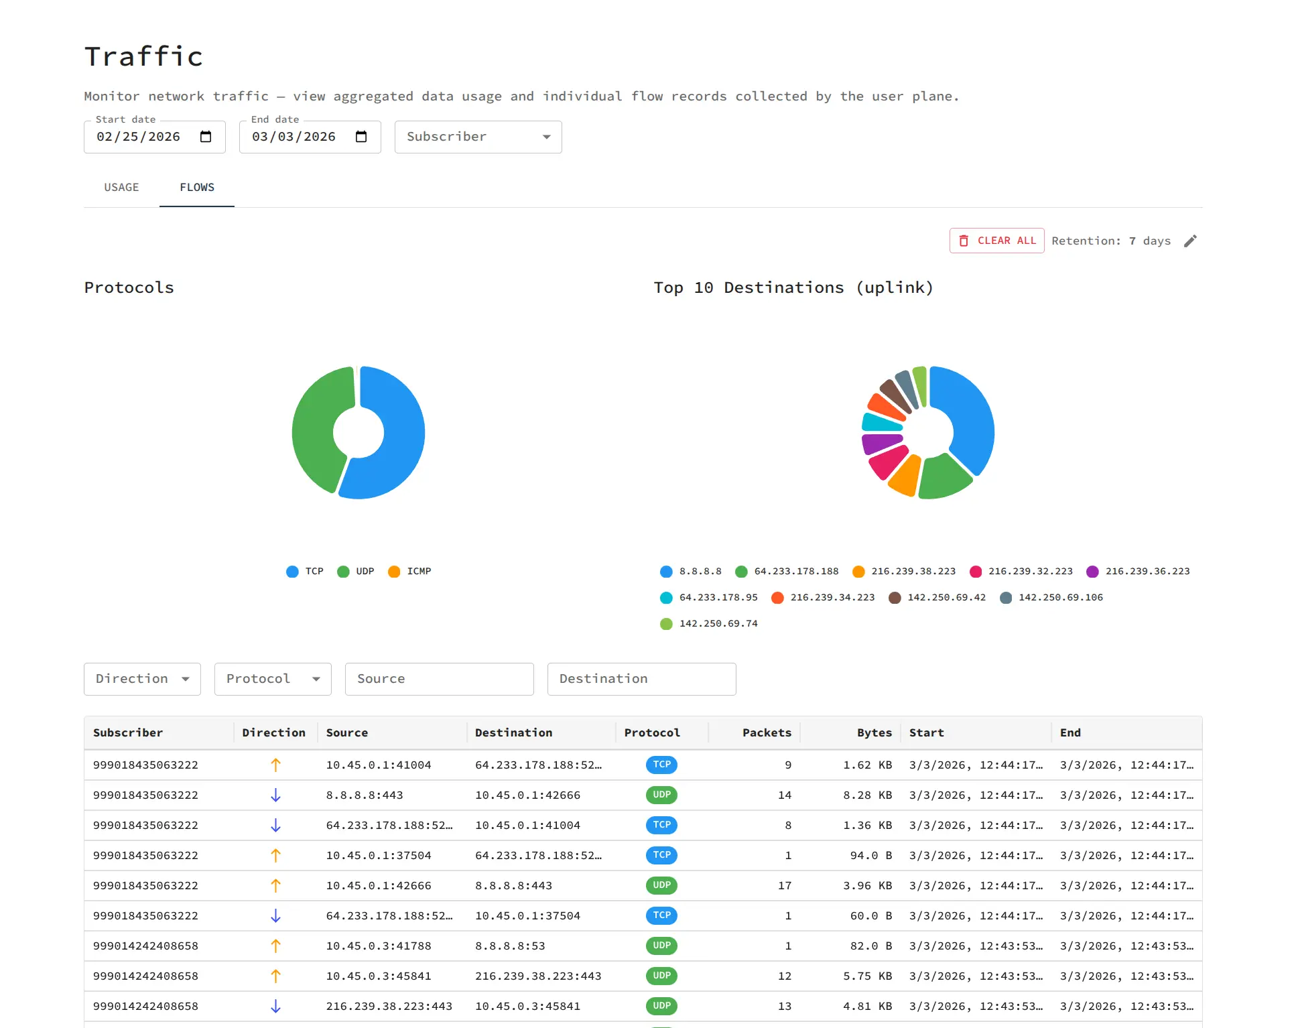This screenshot has width=1294, height=1028.
Task: Click the trash icon in Clear All
Action: coord(964,241)
